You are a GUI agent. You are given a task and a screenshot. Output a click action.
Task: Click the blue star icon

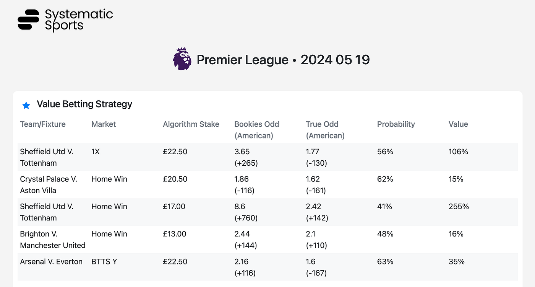click(x=26, y=105)
